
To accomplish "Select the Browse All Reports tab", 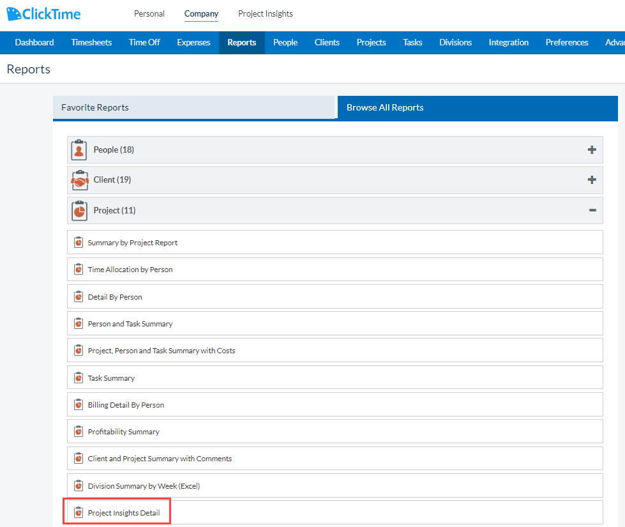I will [x=384, y=108].
